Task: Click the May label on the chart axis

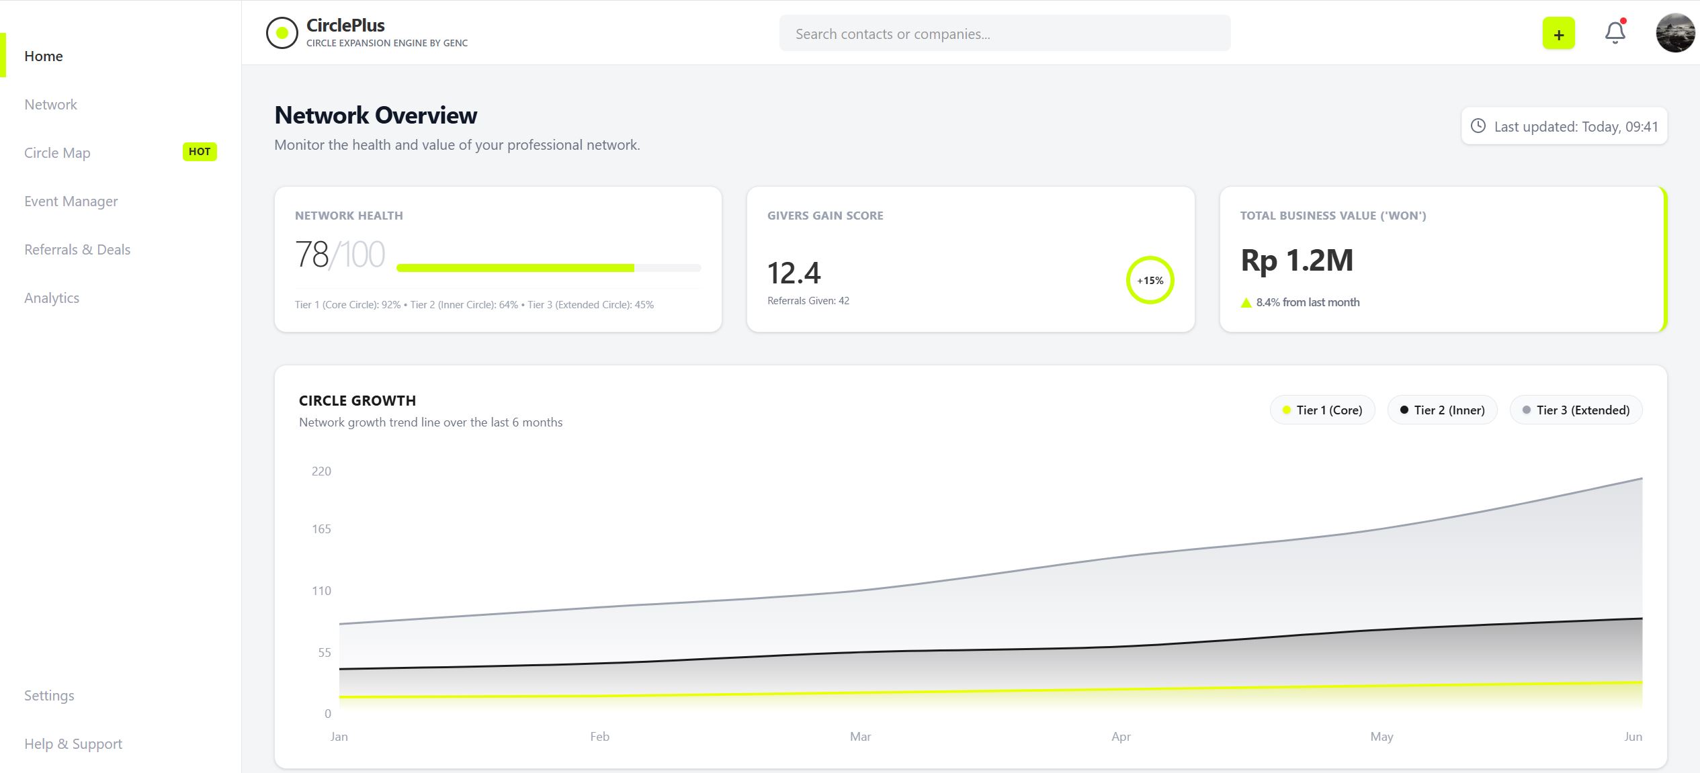Action: (x=1382, y=737)
